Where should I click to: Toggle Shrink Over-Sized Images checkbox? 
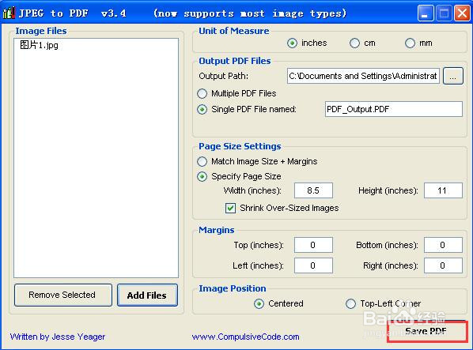pyautogui.click(x=230, y=208)
